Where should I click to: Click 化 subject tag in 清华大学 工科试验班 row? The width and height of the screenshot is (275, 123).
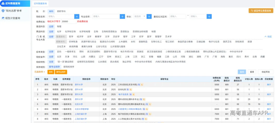pos(142,85)
